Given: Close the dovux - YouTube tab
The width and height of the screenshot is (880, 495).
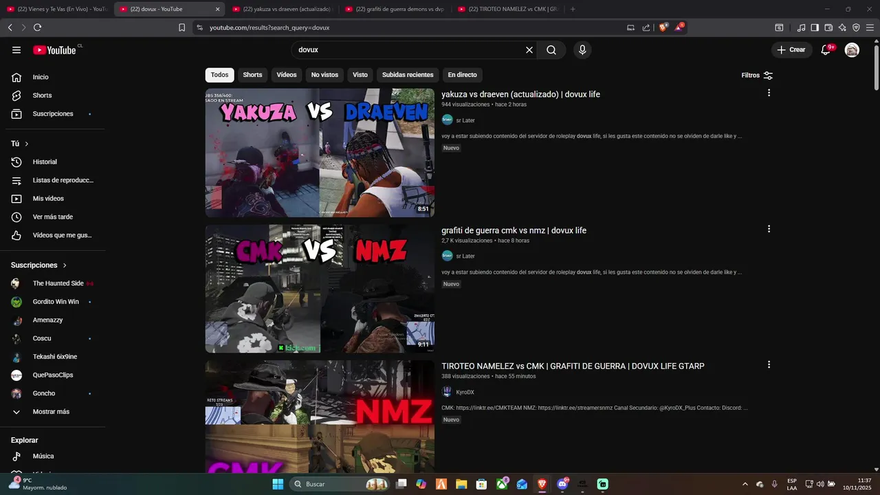Looking at the screenshot, I should click(x=218, y=9).
